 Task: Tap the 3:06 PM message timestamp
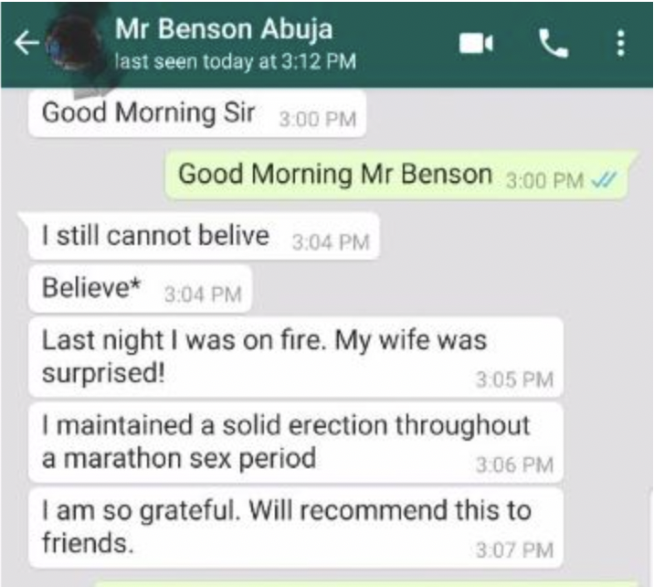click(514, 464)
